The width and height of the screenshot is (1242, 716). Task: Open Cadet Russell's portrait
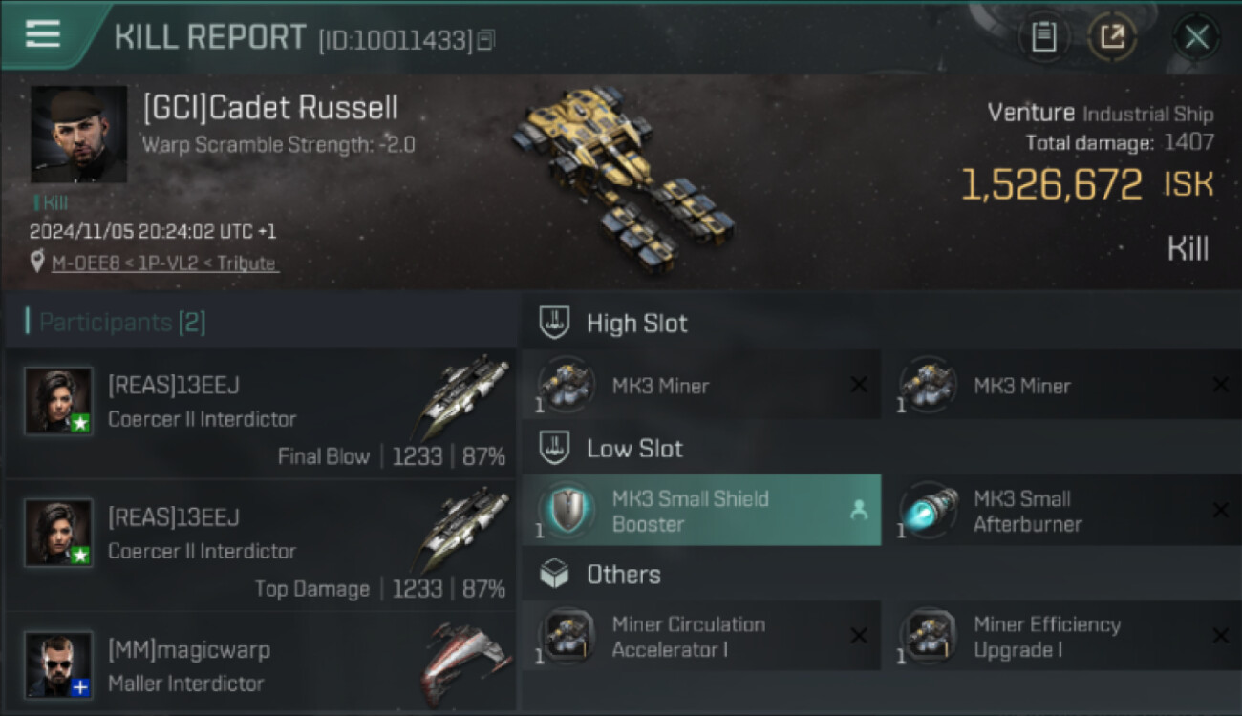[x=78, y=134]
